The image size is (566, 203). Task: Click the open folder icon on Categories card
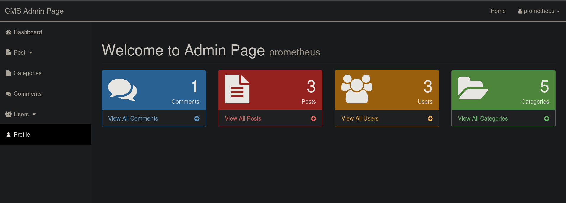[x=472, y=88]
